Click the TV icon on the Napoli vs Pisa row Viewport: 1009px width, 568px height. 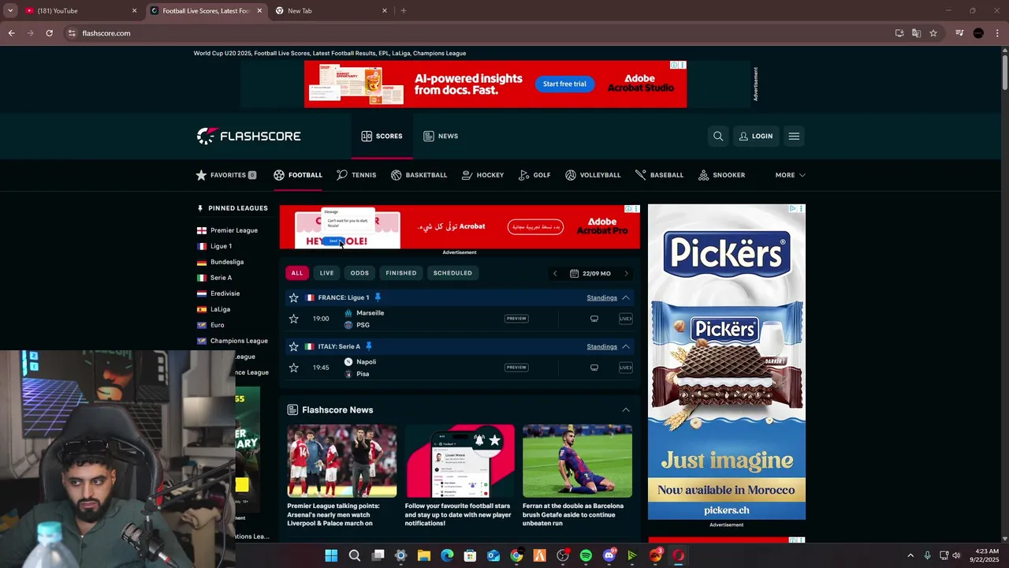tap(594, 368)
